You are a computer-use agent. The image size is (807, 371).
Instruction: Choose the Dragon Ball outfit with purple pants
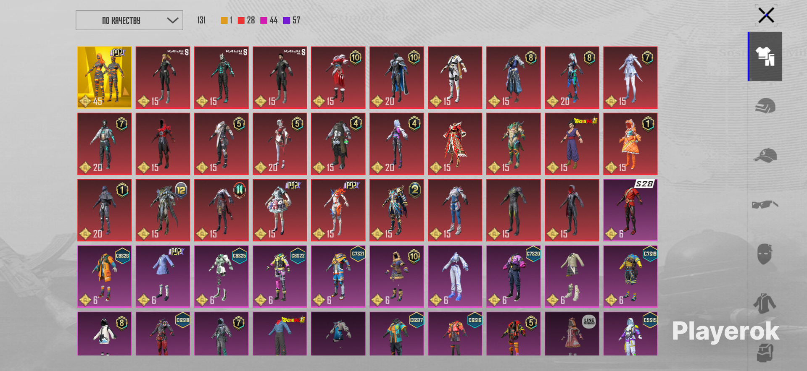572,144
